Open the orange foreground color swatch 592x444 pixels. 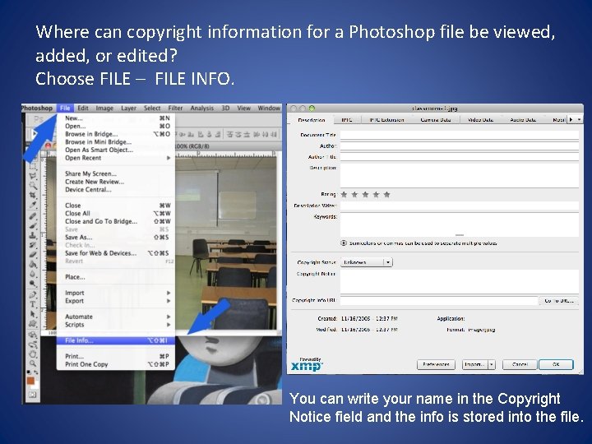click(x=30, y=381)
